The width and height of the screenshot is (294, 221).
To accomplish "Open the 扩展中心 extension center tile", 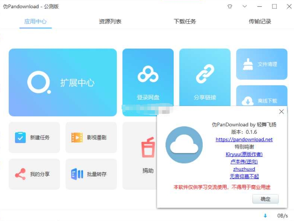I will [63, 82].
